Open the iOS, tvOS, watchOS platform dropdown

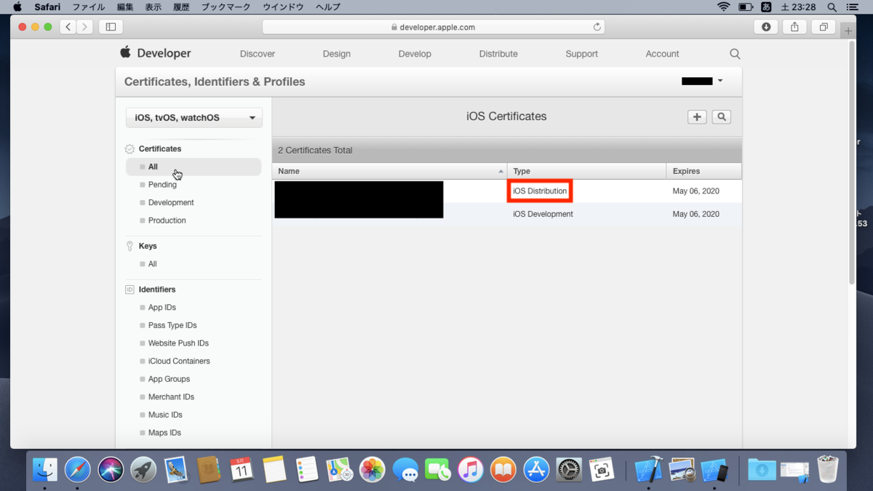pos(194,118)
